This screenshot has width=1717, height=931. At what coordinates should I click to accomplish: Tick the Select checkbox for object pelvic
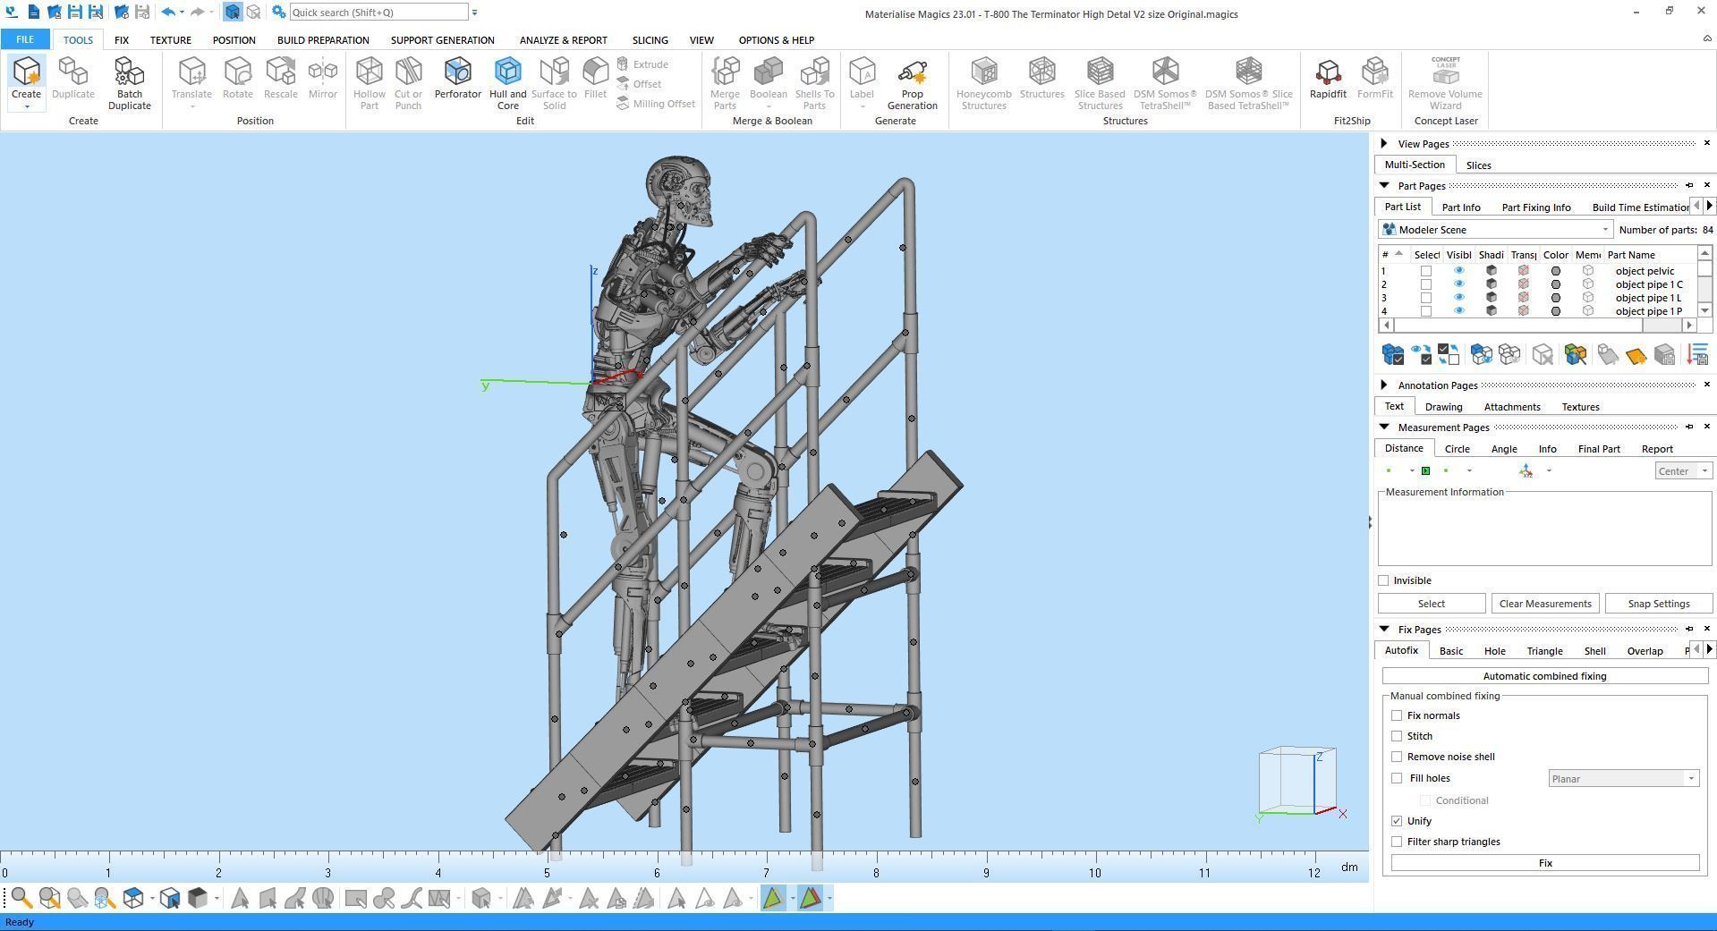pos(1426,271)
